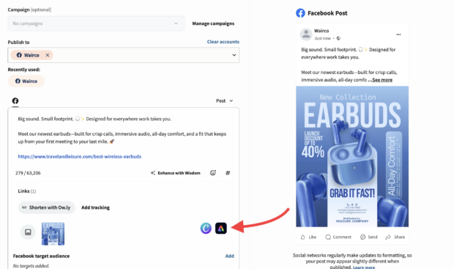Click Add tracking
This screenshot has width=454, height=269.
[x=95, y=207]
